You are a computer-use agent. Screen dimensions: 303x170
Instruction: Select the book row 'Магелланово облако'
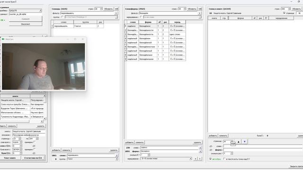point(23,112)
